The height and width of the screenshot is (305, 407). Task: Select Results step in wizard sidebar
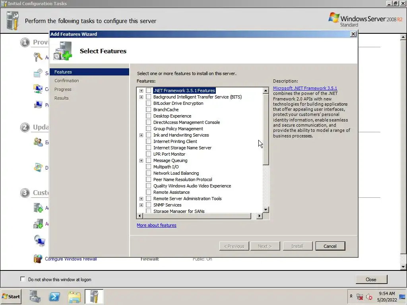[x=62, y=98]
